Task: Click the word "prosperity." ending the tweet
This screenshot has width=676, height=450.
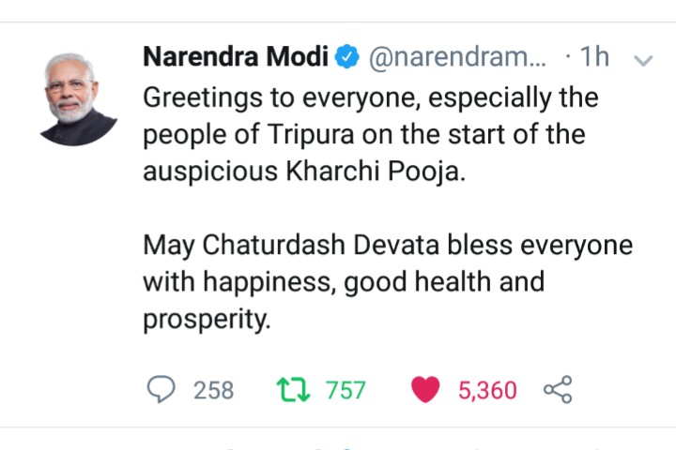Action: point(207,320)
